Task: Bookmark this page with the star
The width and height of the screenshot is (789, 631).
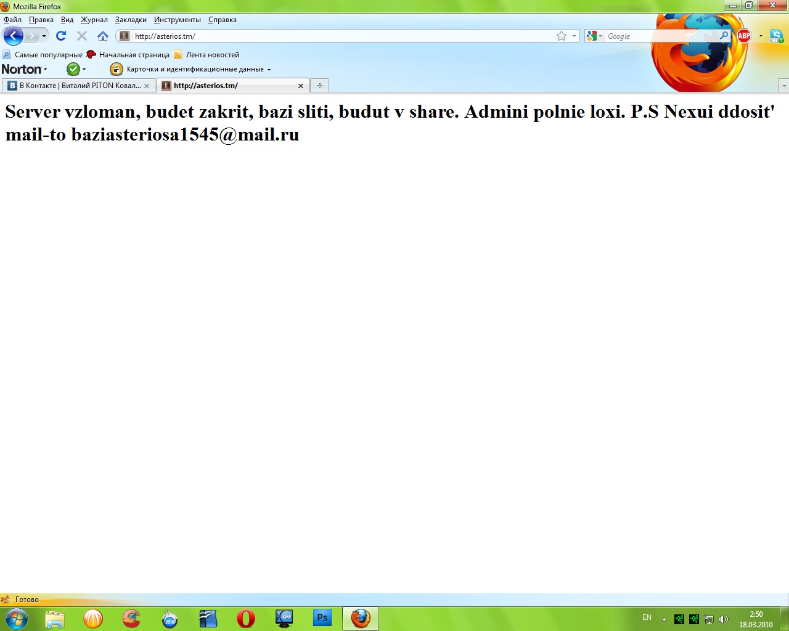Action: [561, 36]
